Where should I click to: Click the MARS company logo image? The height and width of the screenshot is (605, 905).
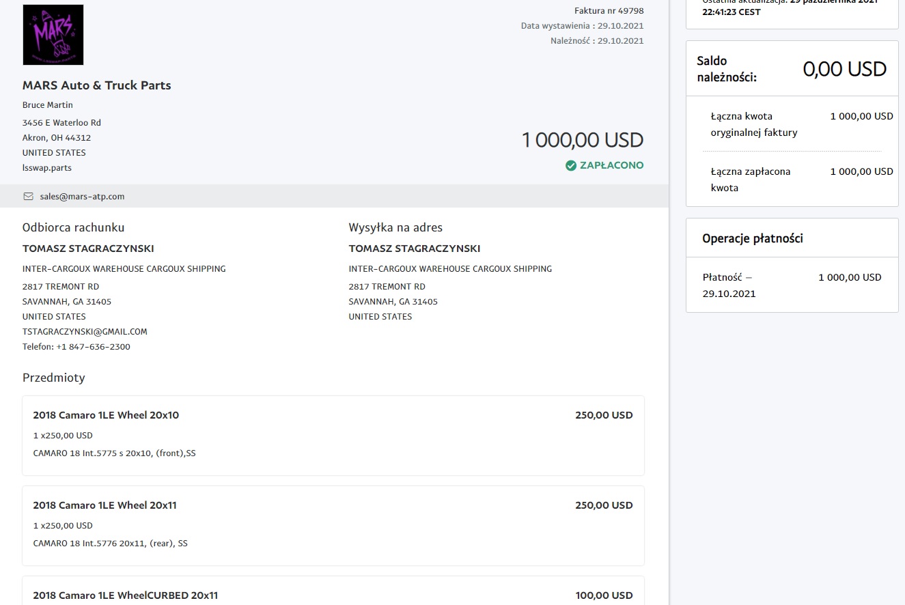53,35
